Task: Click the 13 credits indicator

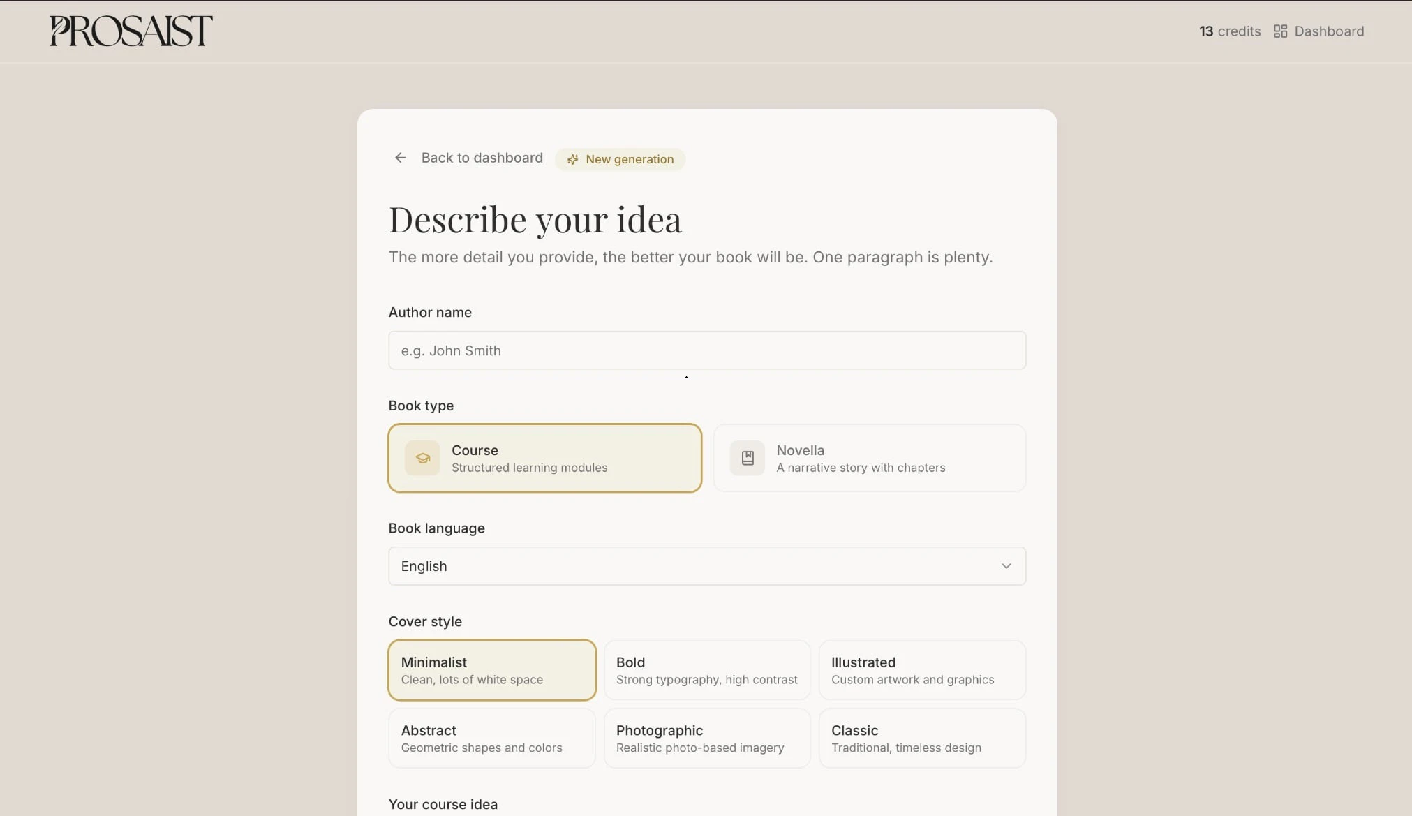Action: pos(1230,31)
